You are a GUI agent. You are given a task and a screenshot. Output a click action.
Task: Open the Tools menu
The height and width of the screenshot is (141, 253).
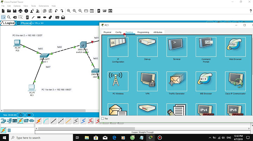(x=33, y=6)
